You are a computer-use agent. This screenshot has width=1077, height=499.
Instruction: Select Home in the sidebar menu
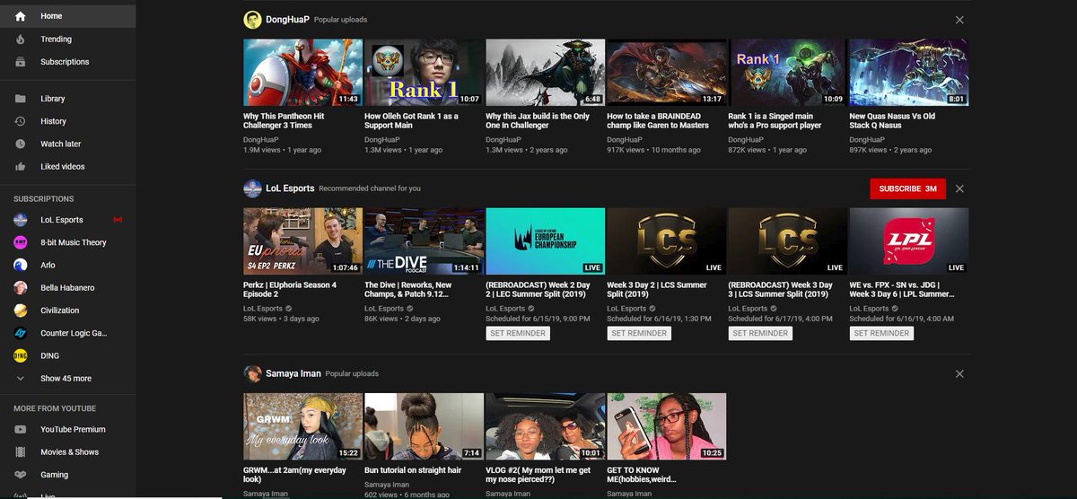pyautogui.click(x=67, y=16)
